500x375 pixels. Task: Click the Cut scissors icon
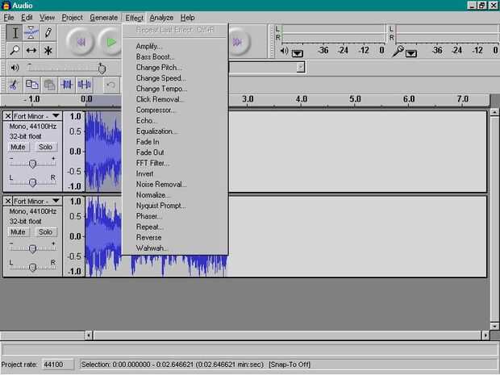pos(14,85)
